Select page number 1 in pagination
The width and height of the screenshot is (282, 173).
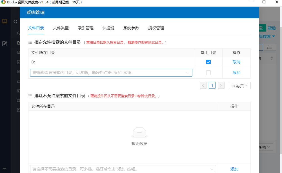[212, 86]
